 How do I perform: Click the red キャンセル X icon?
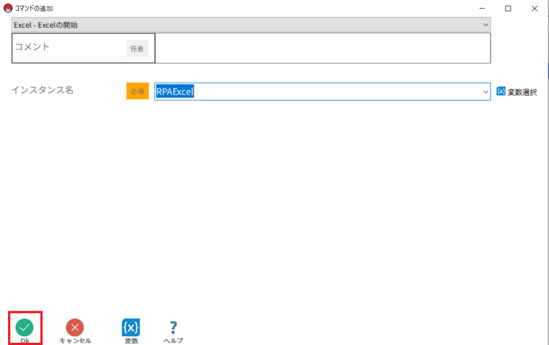(75, 327)
